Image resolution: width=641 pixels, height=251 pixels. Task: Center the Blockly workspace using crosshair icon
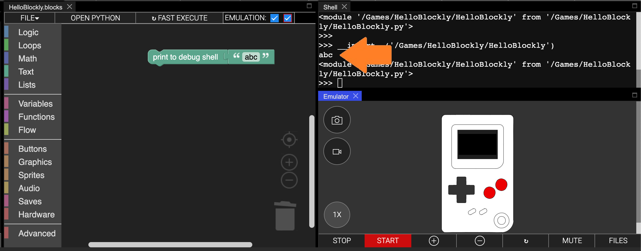click(x=289, y=139)
